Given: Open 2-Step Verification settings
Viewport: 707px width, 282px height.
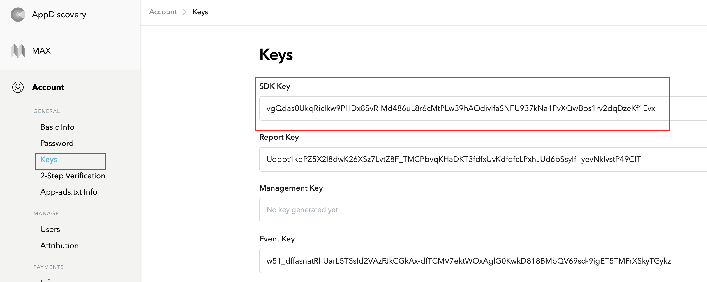Looking at the screenshot, I should (73, 176).
